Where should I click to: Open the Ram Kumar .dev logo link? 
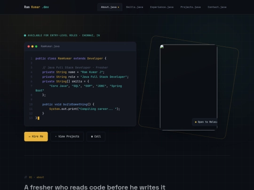(x=36, y=7)
